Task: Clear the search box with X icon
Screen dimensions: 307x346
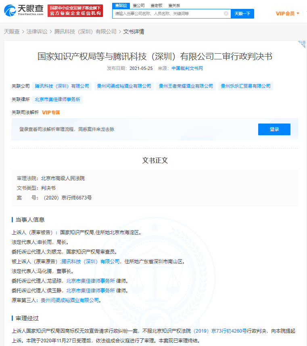Action: 226,13
